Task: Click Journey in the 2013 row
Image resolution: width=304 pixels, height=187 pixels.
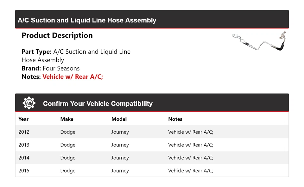Action: pyautogui.click(x=120, y=145)
